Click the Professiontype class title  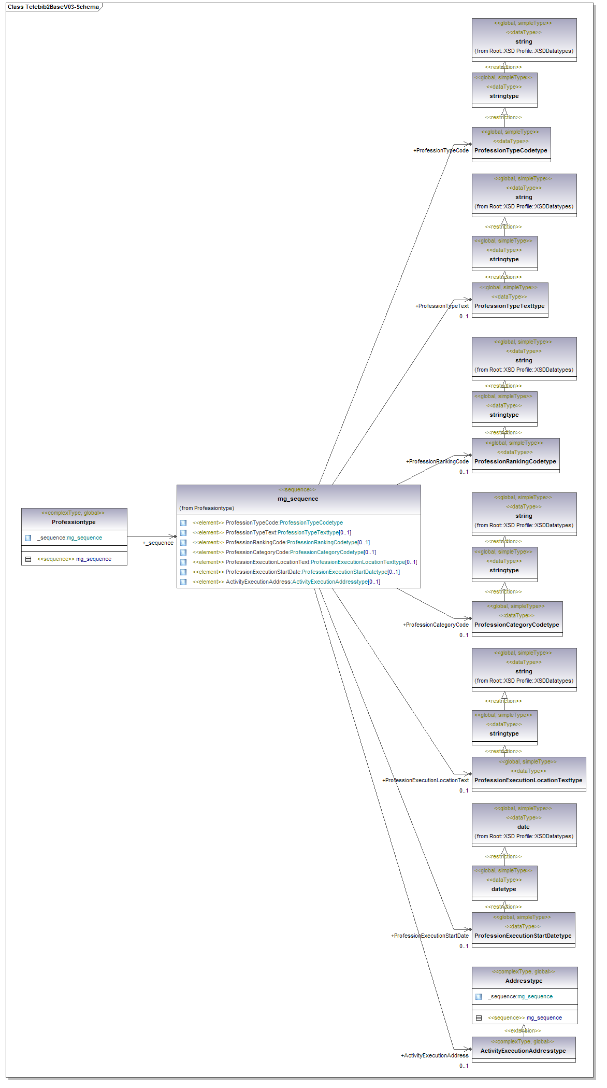(x=74, y=522)
